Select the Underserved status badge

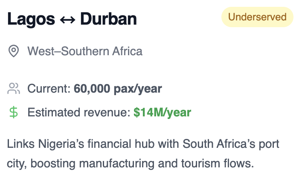click(257, 17)
